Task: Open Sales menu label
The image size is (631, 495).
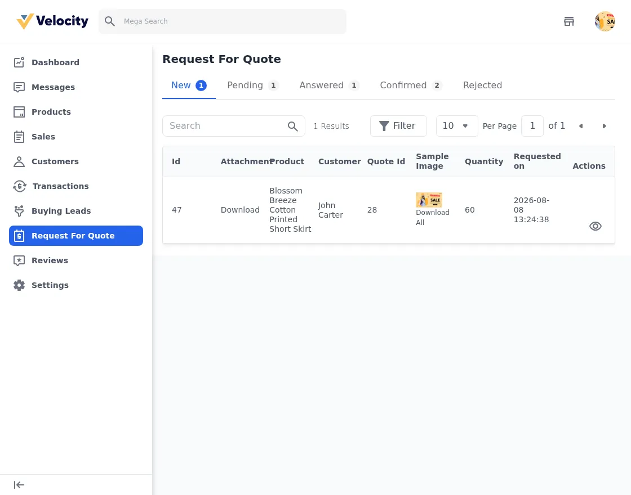Action: tap(43, 137)
